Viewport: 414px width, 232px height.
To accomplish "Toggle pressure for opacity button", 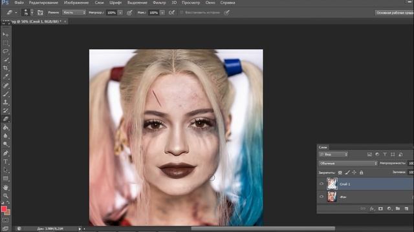I will point(129,12).
